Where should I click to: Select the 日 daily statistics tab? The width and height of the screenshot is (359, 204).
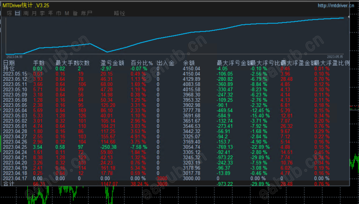18,13
